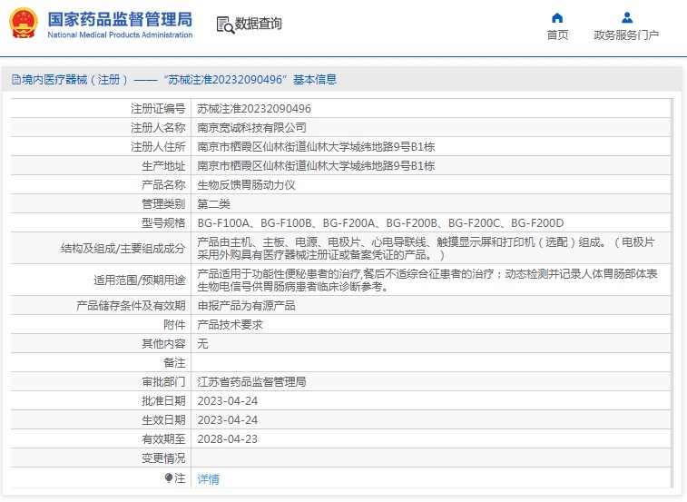687x502 pixels.
Task: Click the 结构及组成/主要组成成分 label
Action: point(123,249)
